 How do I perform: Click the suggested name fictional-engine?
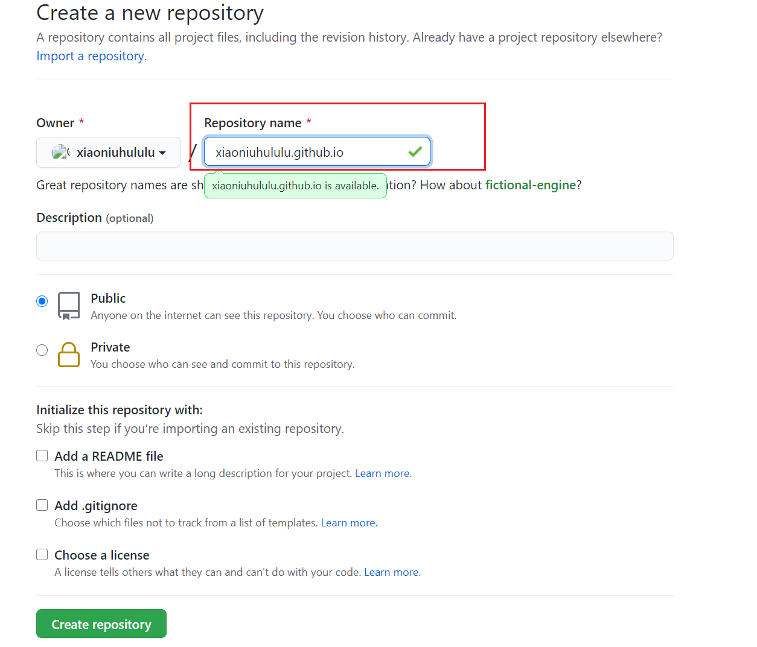pyautogui.click(x=531, y=185)
